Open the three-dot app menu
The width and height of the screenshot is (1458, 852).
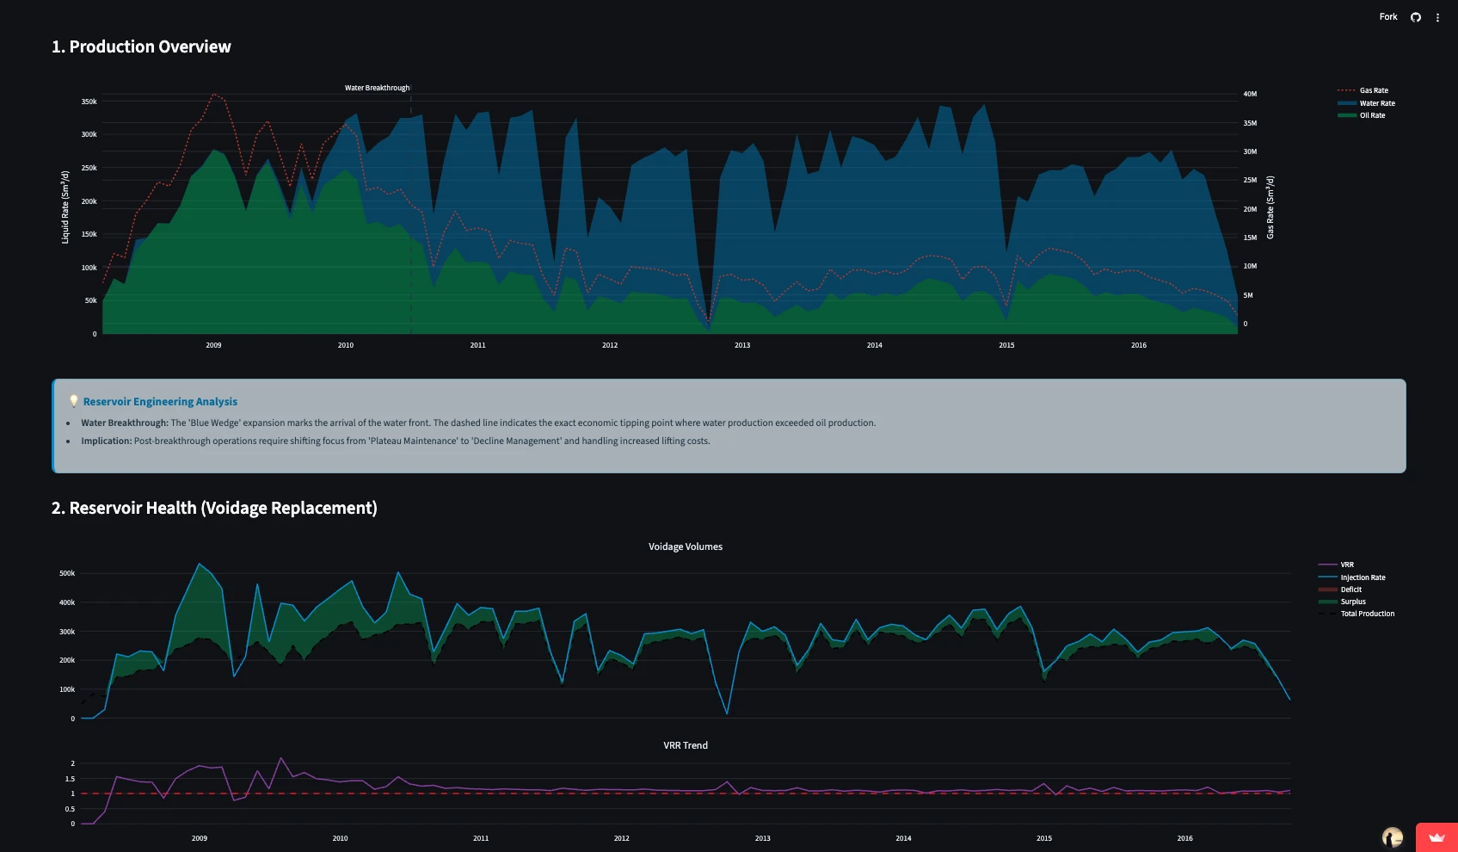pos(1437,17)
